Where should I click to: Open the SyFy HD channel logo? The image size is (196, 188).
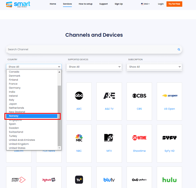click(169, 138)
